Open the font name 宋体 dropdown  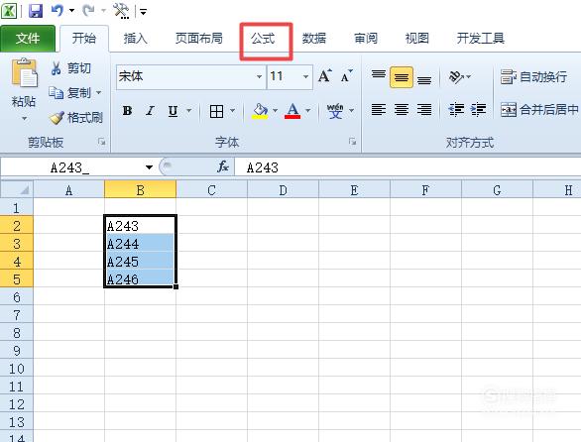[259, 76]
